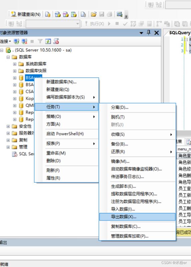This screenshot has height=267, width=191.
Task: Click the connect Object Explorer icon
Action: 16,41
